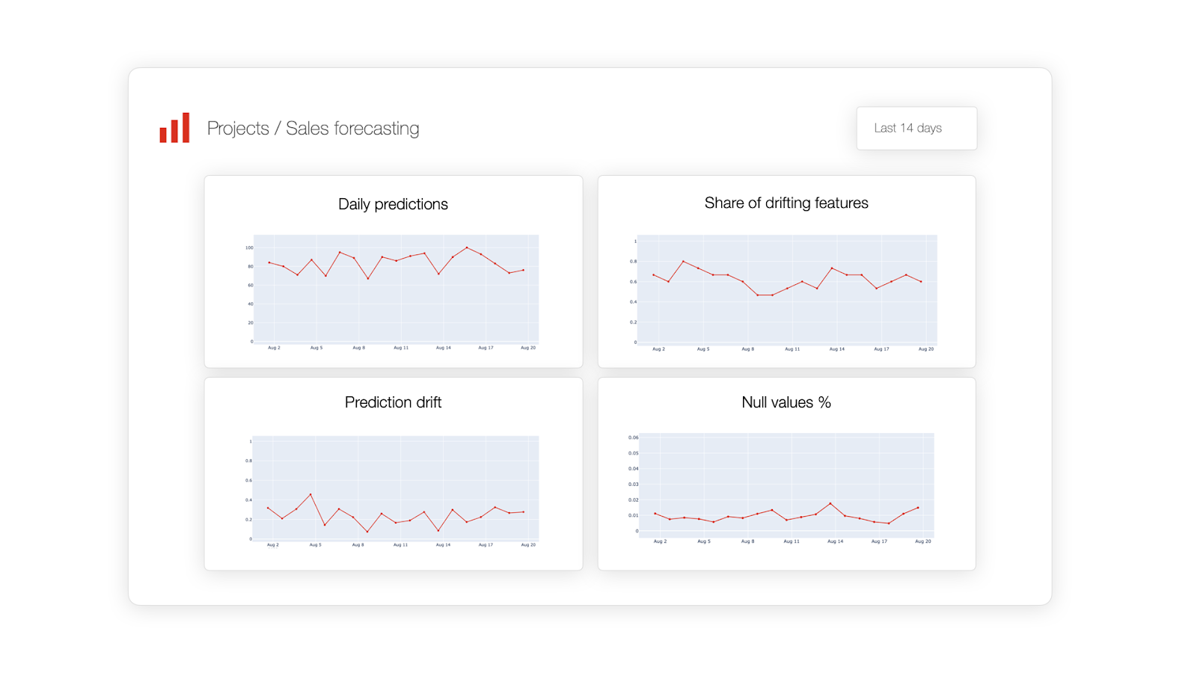
Task: Click the 100 y-axis label in Daily predictions
Action: click(249, 248)
